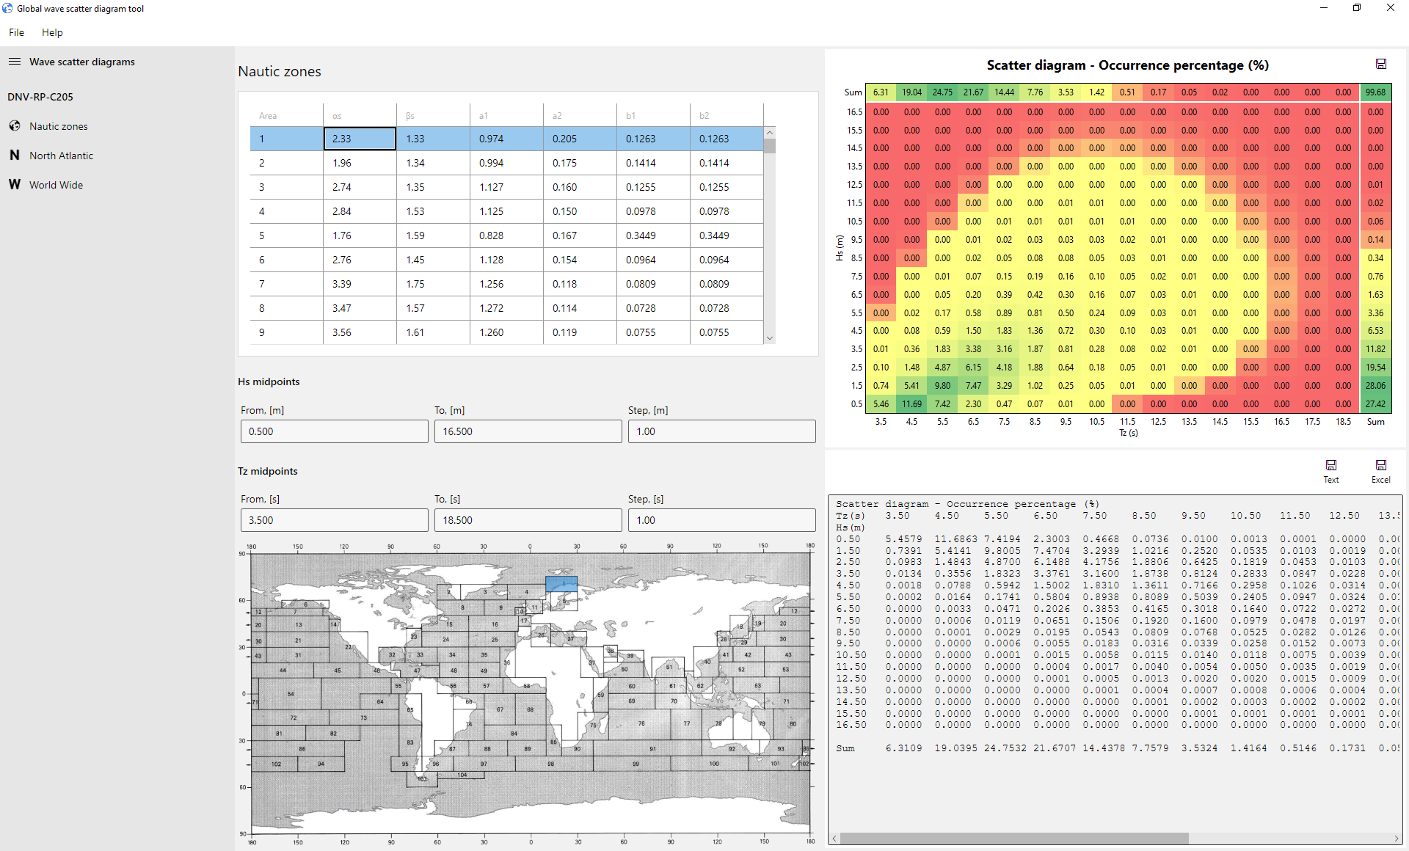Click the Hs midpoints Step field
The width and height of the screenshot is (1409, 851).
pyautogui.click(x=721, y=431)
